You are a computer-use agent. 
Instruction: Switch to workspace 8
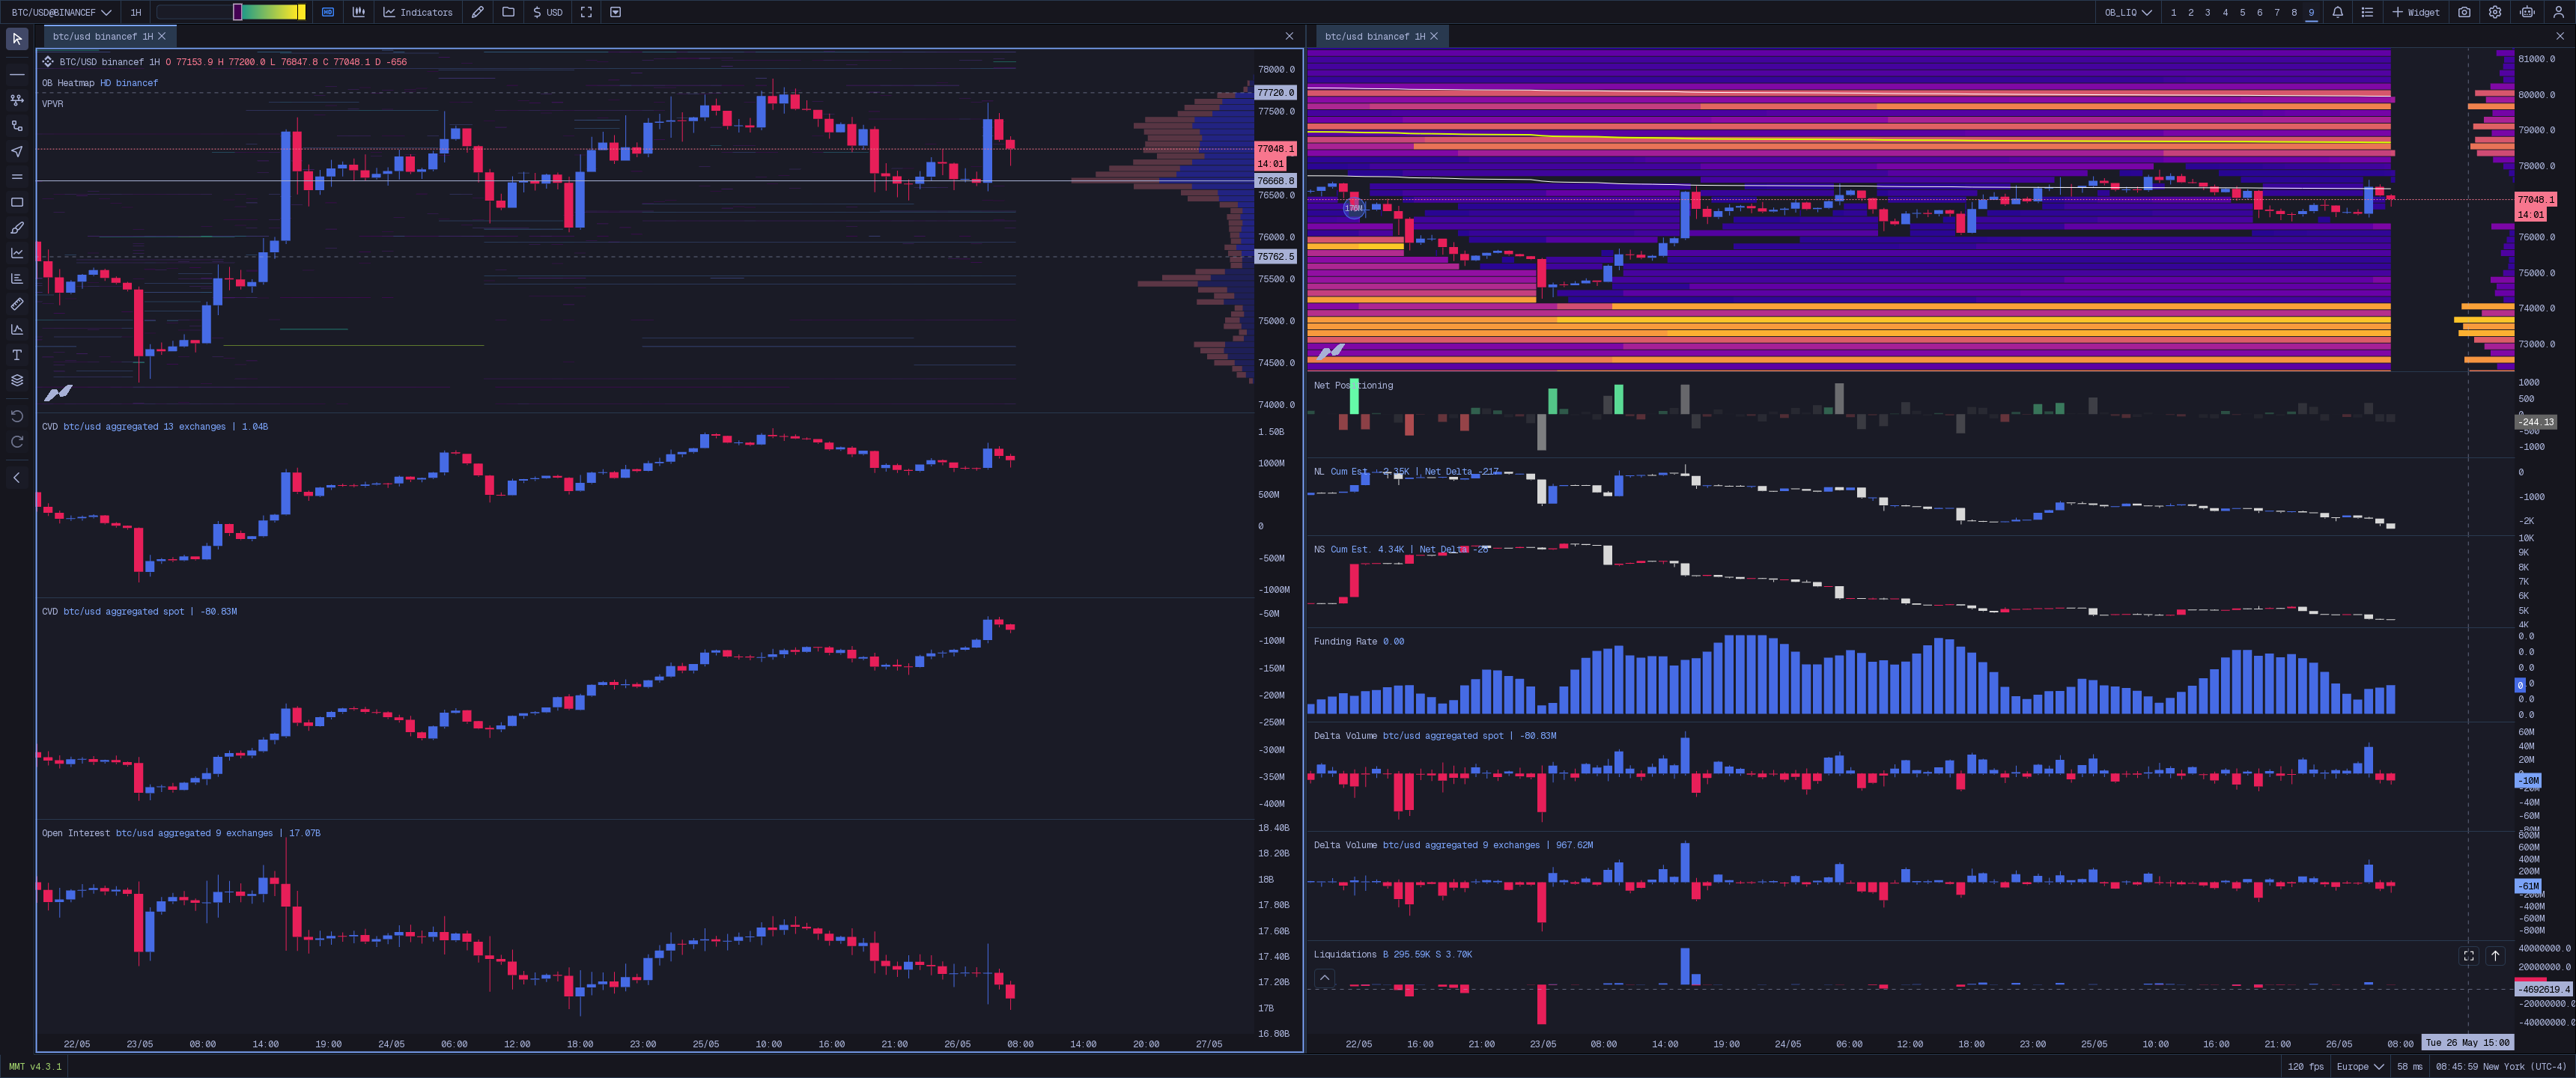pos(2294,12)
